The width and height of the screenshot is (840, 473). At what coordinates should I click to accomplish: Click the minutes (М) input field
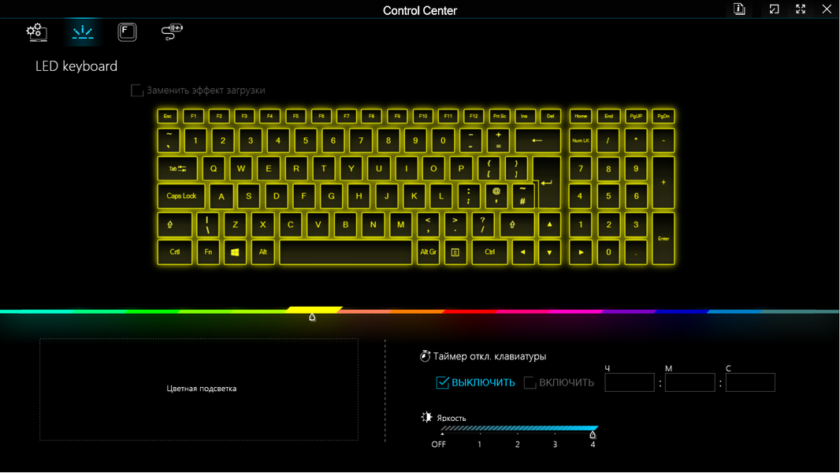coord(690,382)
